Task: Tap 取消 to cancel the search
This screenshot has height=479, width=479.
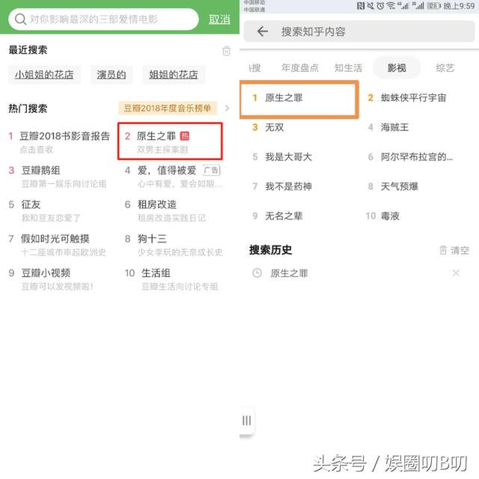Action: [x=219, y=19]
